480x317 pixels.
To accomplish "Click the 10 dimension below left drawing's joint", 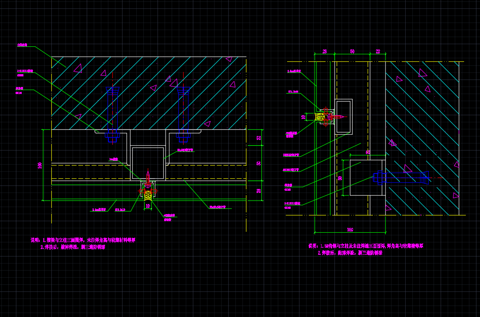I will [148, 206].
